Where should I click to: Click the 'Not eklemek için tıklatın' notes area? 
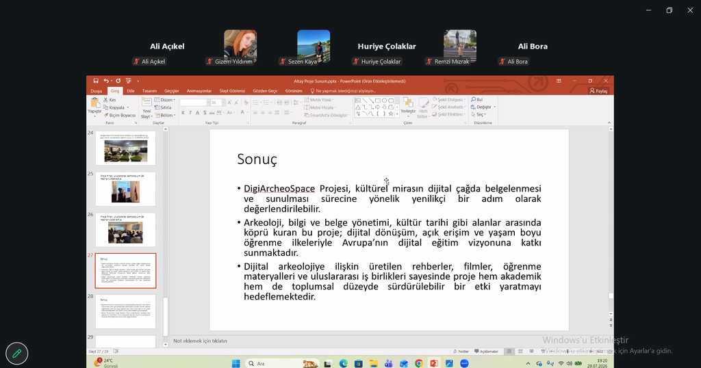coord(201,341)
